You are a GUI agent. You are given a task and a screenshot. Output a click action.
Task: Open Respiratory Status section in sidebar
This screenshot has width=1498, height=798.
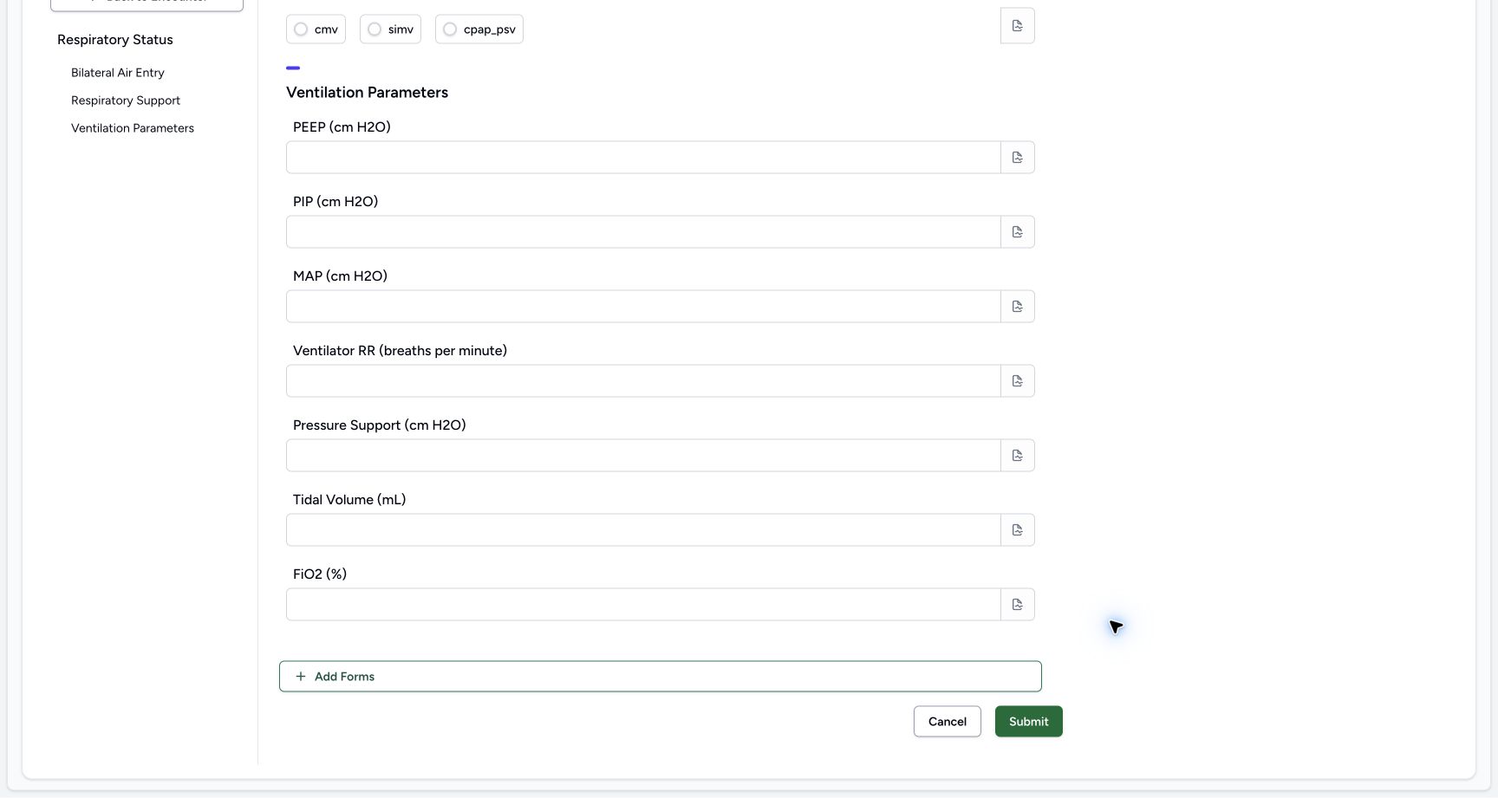click(x=115, y=40)
